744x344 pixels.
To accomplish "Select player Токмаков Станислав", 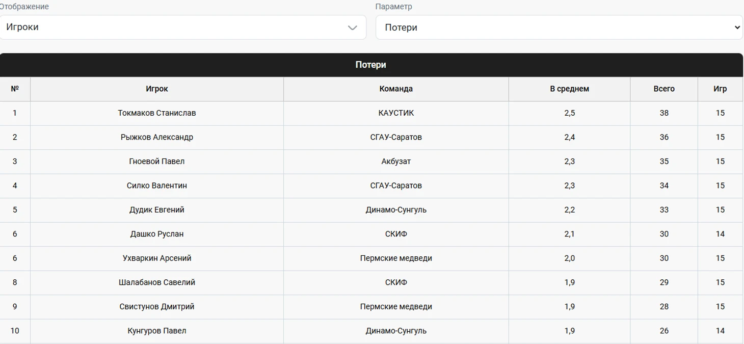I will tap(157, 113).
